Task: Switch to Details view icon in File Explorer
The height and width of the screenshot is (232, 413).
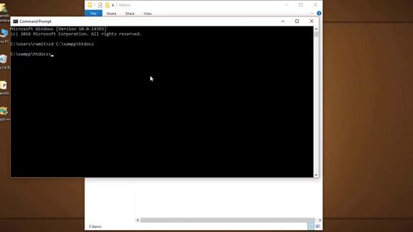Action: (311, 226)
